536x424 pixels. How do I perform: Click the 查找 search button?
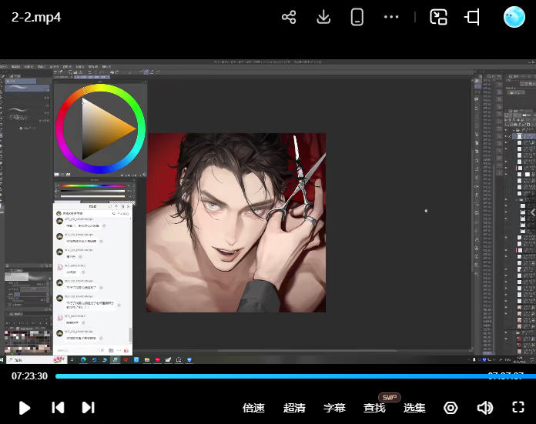[374, 408]
